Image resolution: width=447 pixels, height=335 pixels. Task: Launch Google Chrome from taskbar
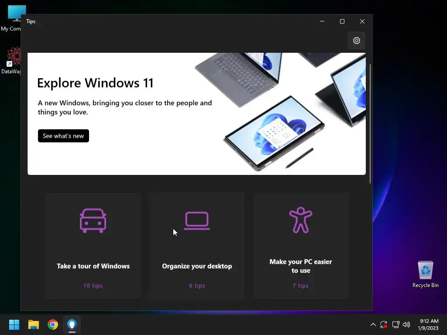pos(53,325)
